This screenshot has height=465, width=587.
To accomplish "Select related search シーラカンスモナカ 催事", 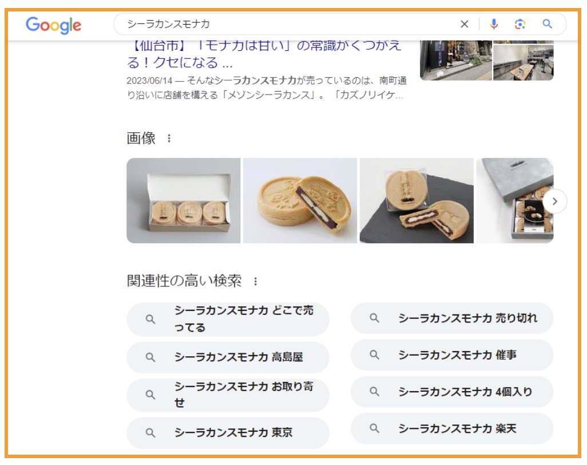I will (x=452, y=355).
